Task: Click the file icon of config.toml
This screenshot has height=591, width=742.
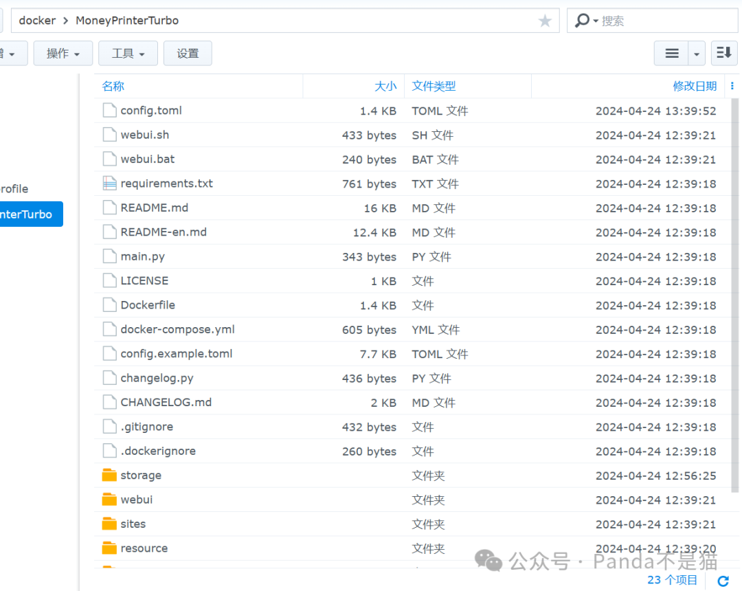Action: pos(109,110)
